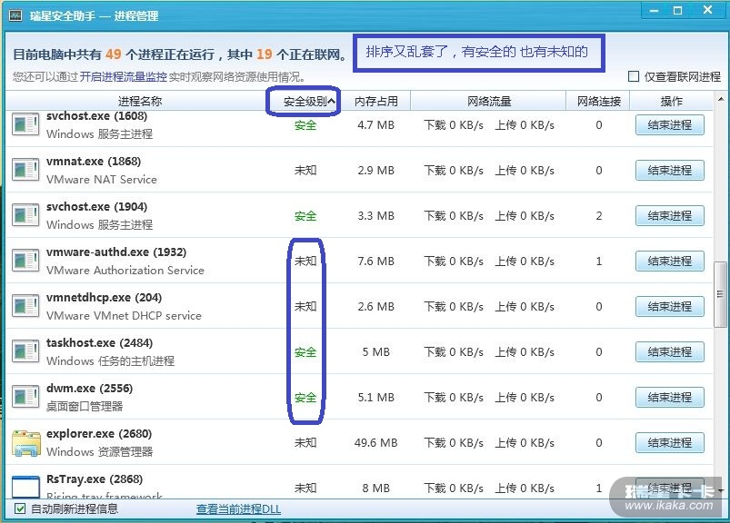Click the 49.6 MB memory value
730x523 pixels.
tap(375, 442)
